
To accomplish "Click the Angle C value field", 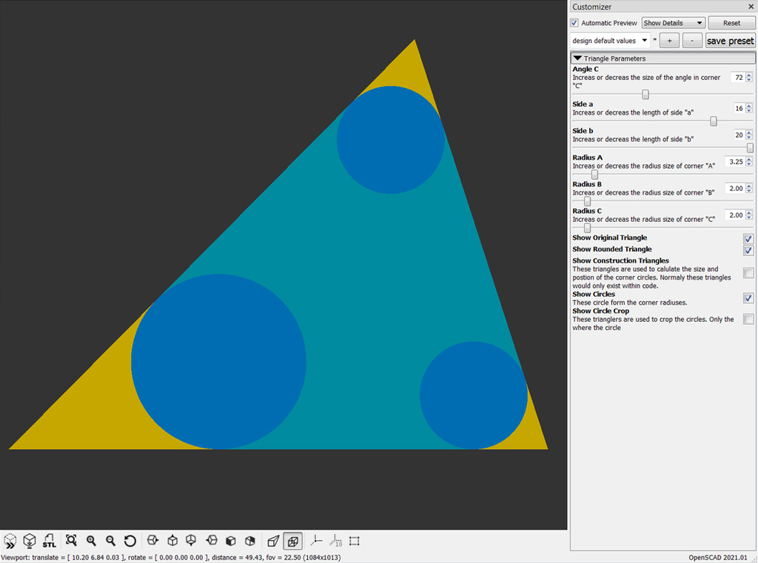I will click(738, 78).
